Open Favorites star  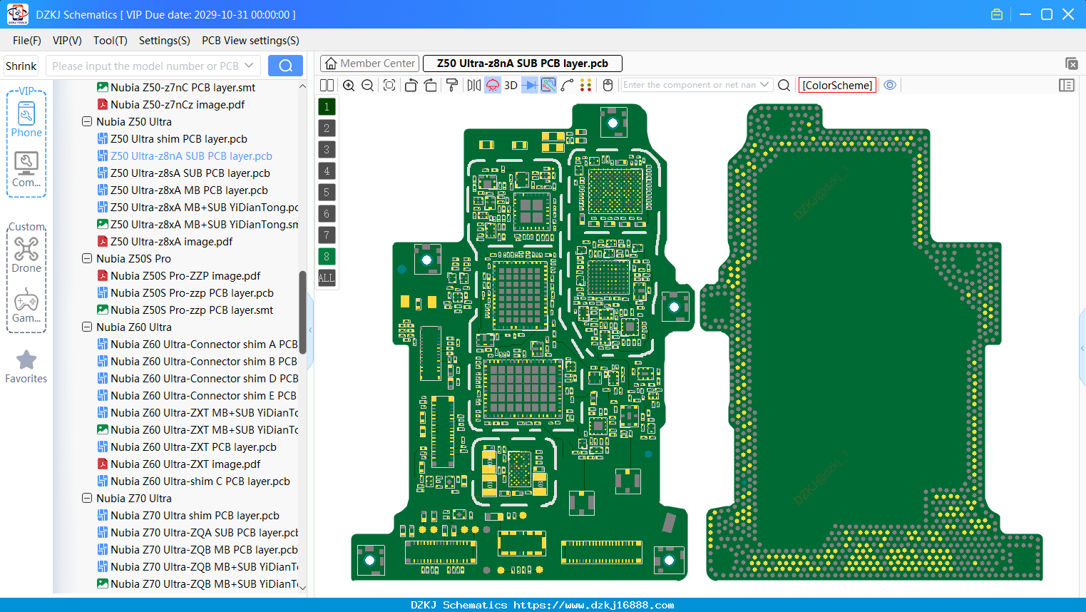26,367
